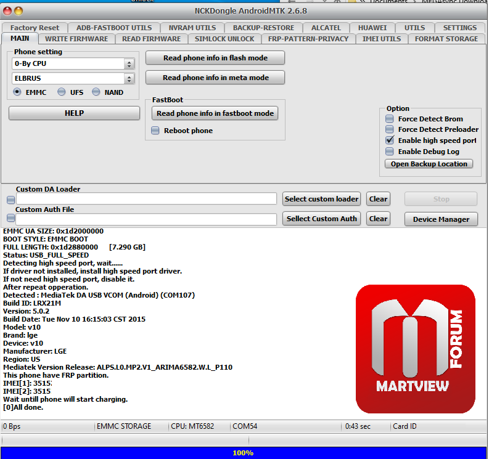Switch to ADB-FASTBOOT UTILS tab
489x459 pixels.
114,28
